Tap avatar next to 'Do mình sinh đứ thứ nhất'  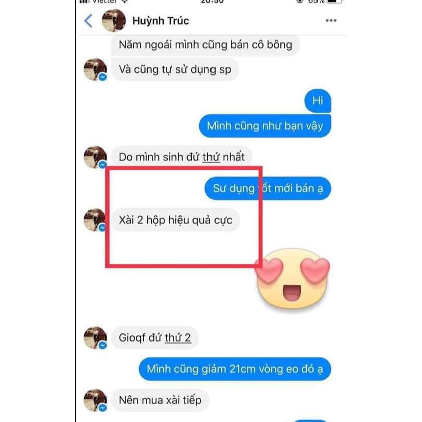click(x=95, y=157)
